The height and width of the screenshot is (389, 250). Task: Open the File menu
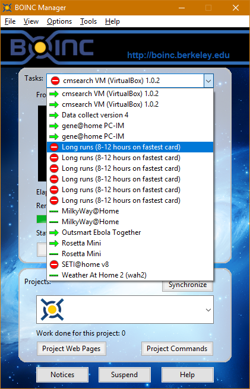click(10, 21)
